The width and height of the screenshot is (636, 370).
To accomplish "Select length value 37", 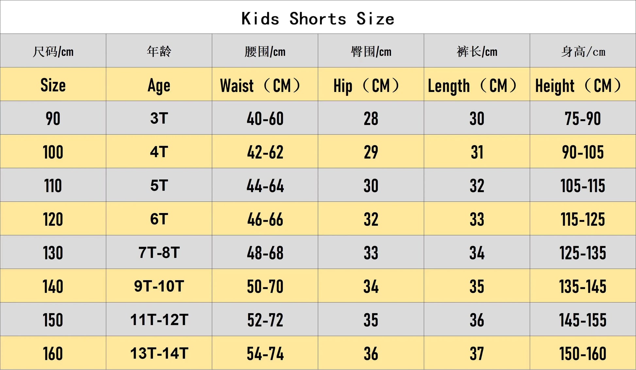I will 477,353.
